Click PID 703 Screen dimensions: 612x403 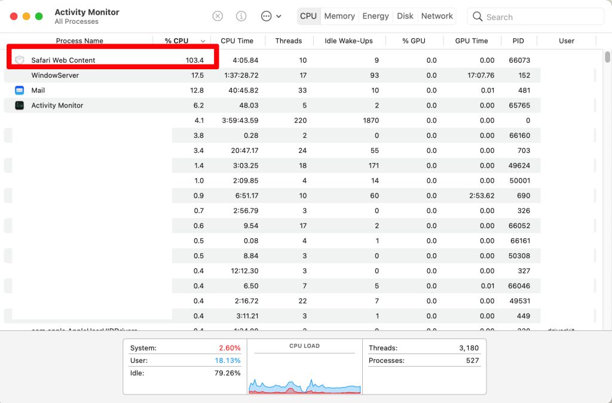pyautogui.click(x=524, y=150)
